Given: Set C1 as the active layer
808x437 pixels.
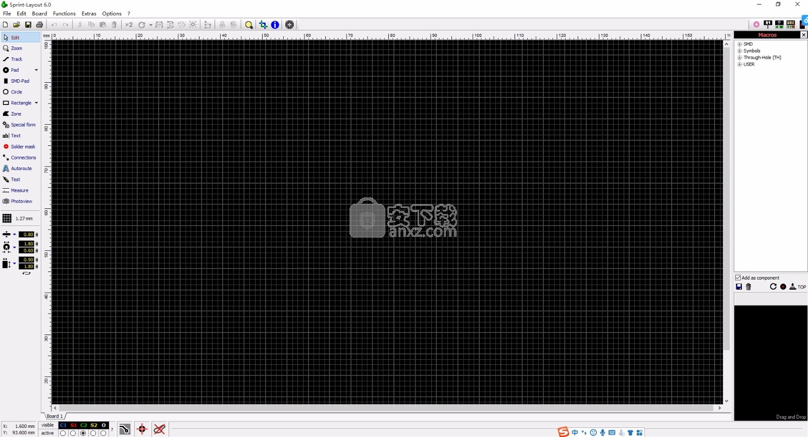Looking at the screenshot, I should pyautogui.click(x=63, y=433).
